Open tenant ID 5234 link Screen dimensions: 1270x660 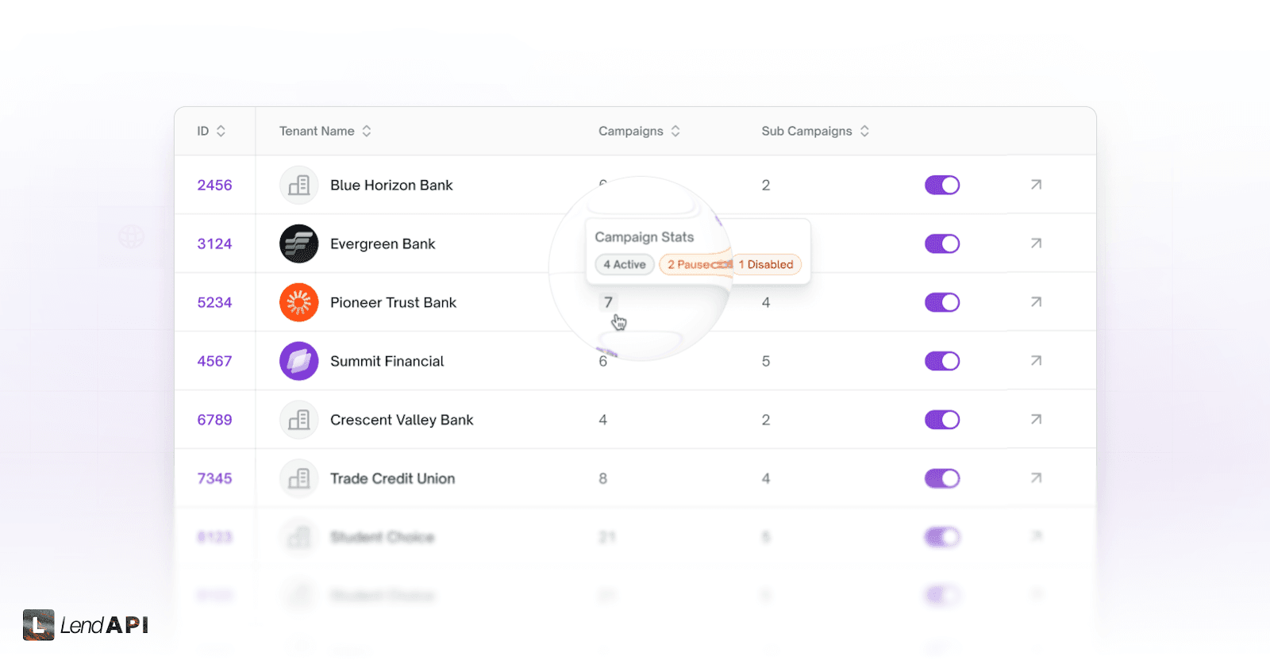[214, 302]
